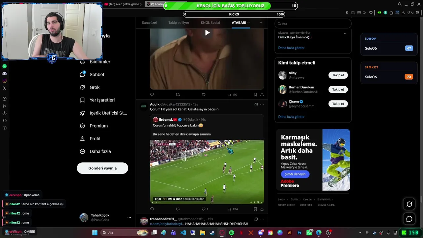The image size is (423, 238).
Task: Open the floating Grok button
Action: 409,204
